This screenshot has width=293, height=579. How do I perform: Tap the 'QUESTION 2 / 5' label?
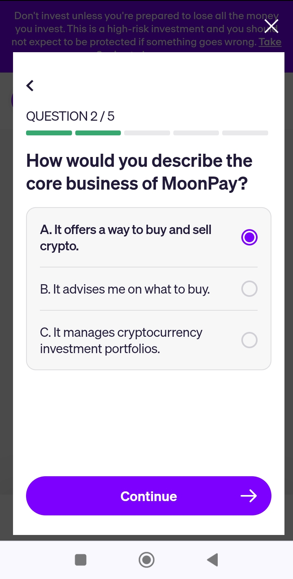70,117
